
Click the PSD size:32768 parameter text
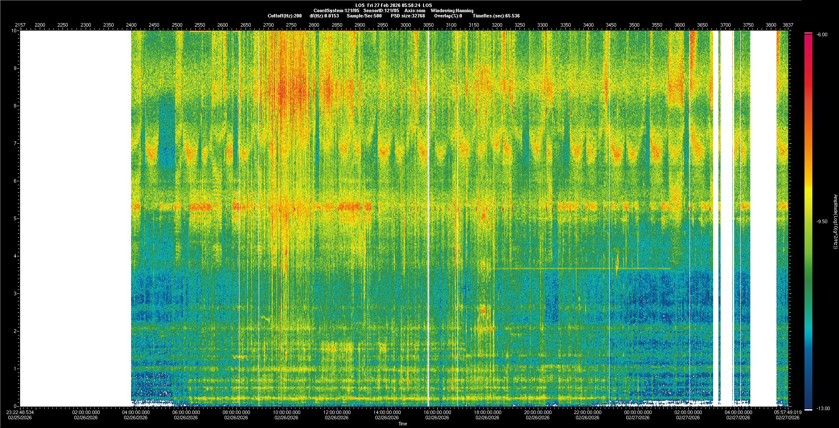[x=408, y=16]
